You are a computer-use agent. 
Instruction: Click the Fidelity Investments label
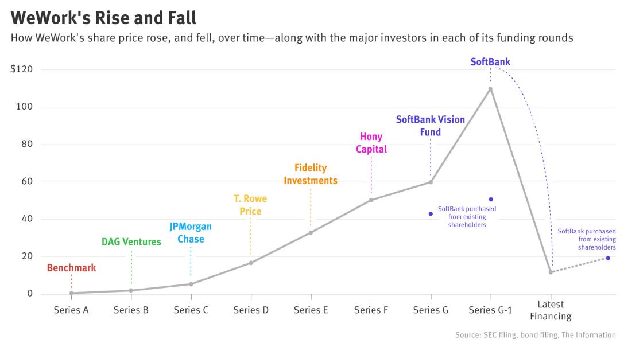coord(311,174)
